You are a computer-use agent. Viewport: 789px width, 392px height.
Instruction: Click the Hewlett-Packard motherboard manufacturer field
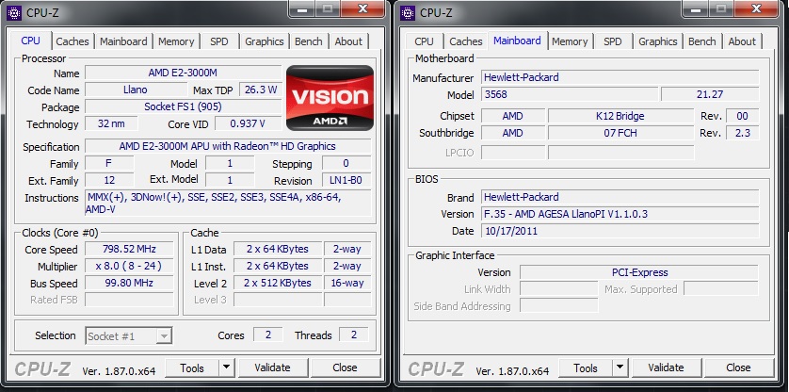(x=620, y=77)
